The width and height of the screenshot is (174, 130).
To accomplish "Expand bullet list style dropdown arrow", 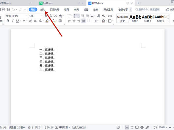I will 72,16.
